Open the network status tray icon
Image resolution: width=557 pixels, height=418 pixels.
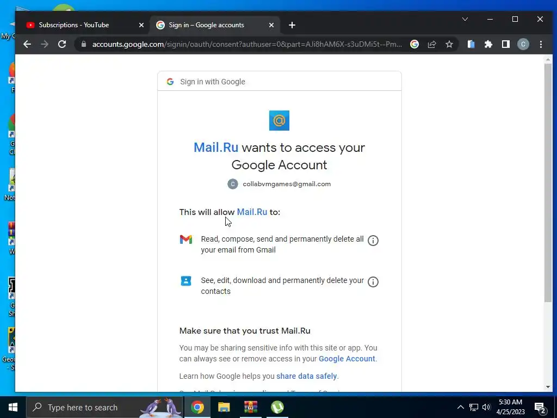(x=474, y=407)
